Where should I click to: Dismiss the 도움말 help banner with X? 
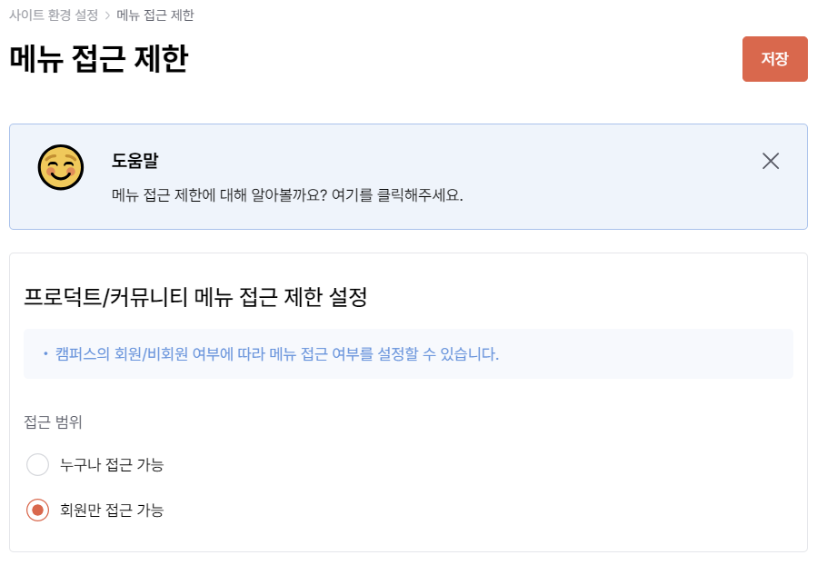770,161
